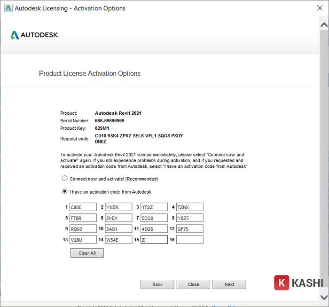The height and width of the screenshot is (307, 329).
Task: Select activation field 6 containing 2HEX
Action: click(118, 218)
